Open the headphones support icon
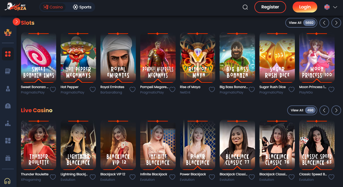Screen dimensions: 343x187 point(8,181)
